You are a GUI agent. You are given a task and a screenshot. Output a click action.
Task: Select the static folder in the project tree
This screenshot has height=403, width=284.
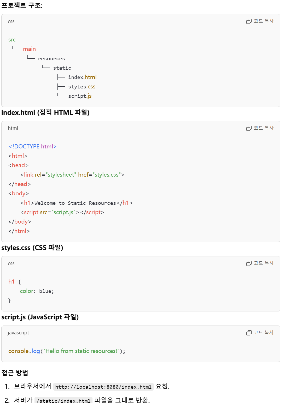tap(62, 68)
